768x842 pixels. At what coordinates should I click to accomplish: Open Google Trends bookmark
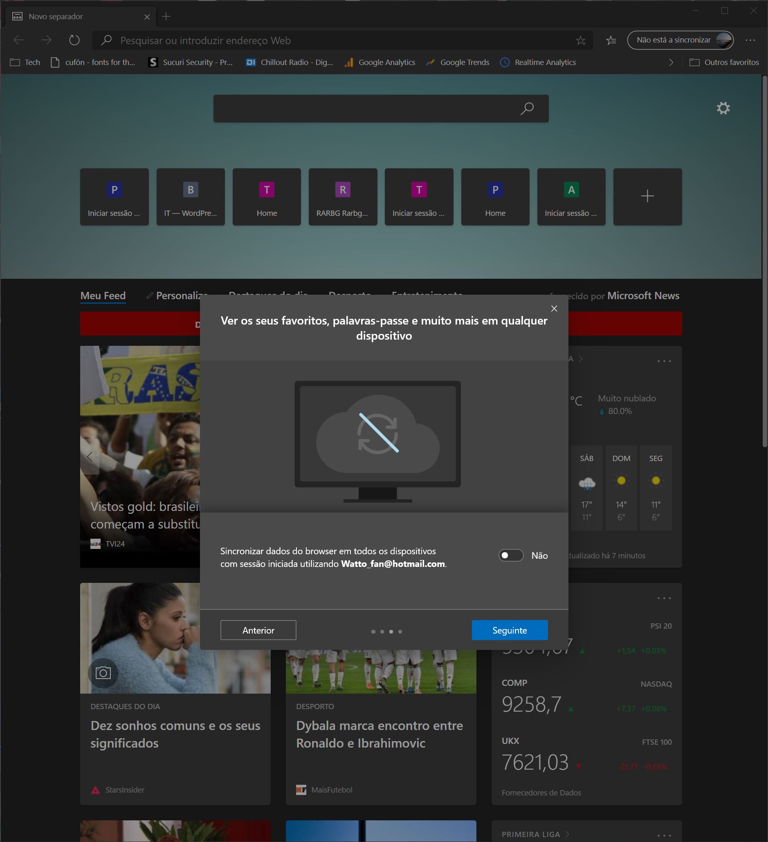[x=458, y=62]
